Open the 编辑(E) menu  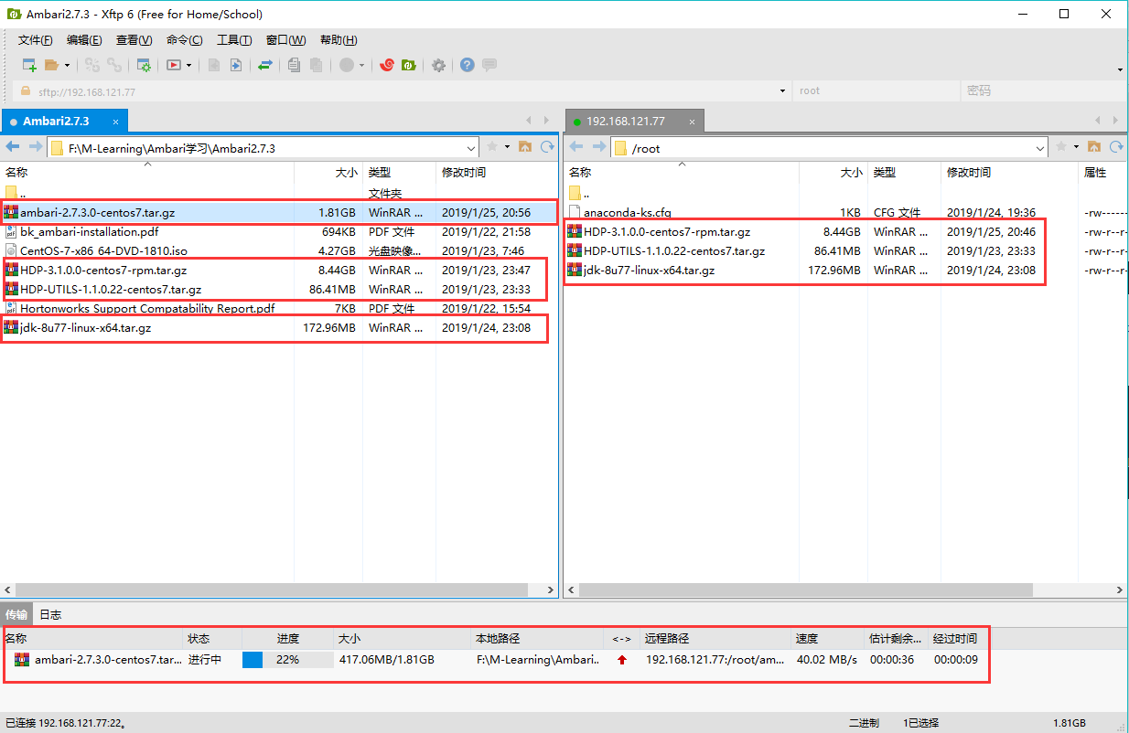(84, 40)
